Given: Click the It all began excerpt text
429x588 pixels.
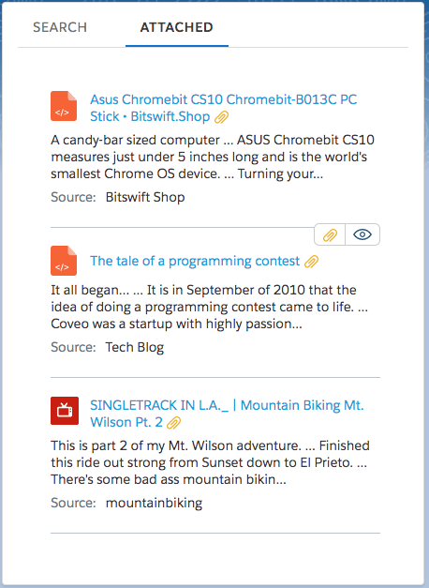Looking at the screenshot, I should click(x=210, y=307).
